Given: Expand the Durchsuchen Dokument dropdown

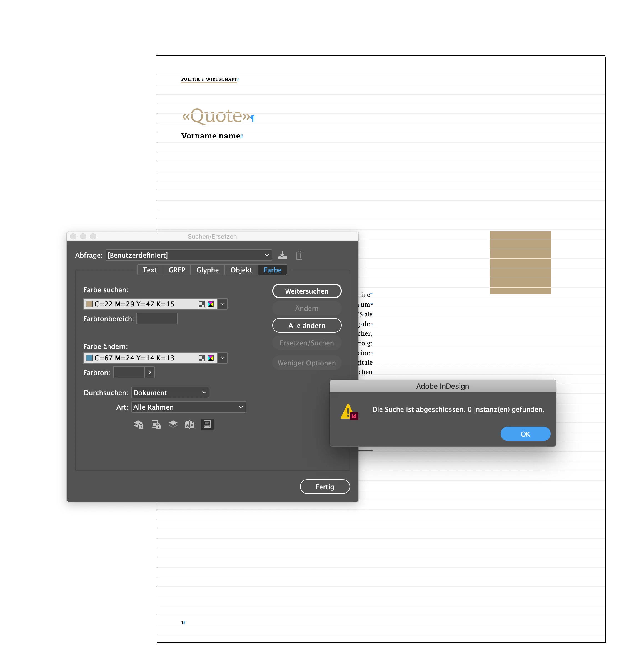Looking at the screenshot, I should [x=170, y=393].
